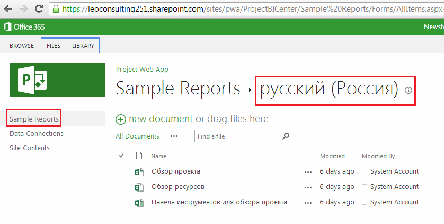Click the browser Back arrow
This screenshot has width=444, height=224.
pyautogui.click(x=8, y=9)
